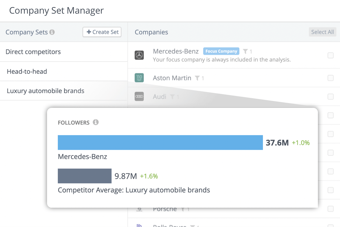The height and width of the screenshot is (227, 340).
Task: Click the filter icon beside Aston Martin
Action: click(197, 78)
